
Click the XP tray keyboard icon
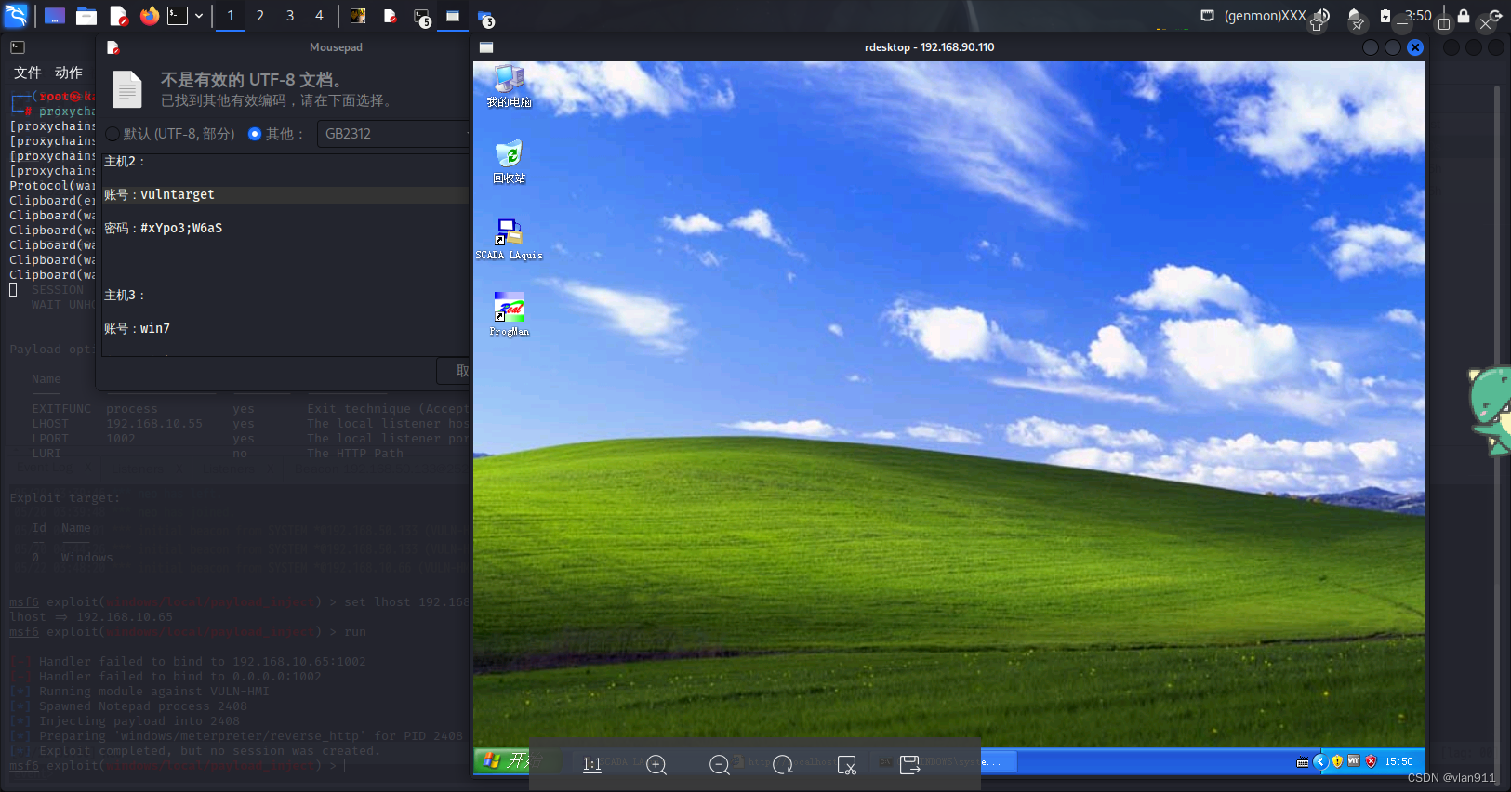tap(1303, 761)
